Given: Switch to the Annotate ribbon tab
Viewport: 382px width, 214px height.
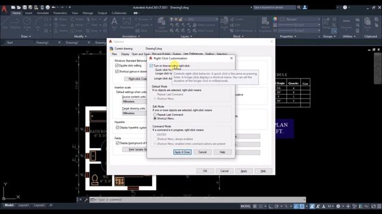Looking at the screenshot, I should pyautogui.click(x=43, y=13).
